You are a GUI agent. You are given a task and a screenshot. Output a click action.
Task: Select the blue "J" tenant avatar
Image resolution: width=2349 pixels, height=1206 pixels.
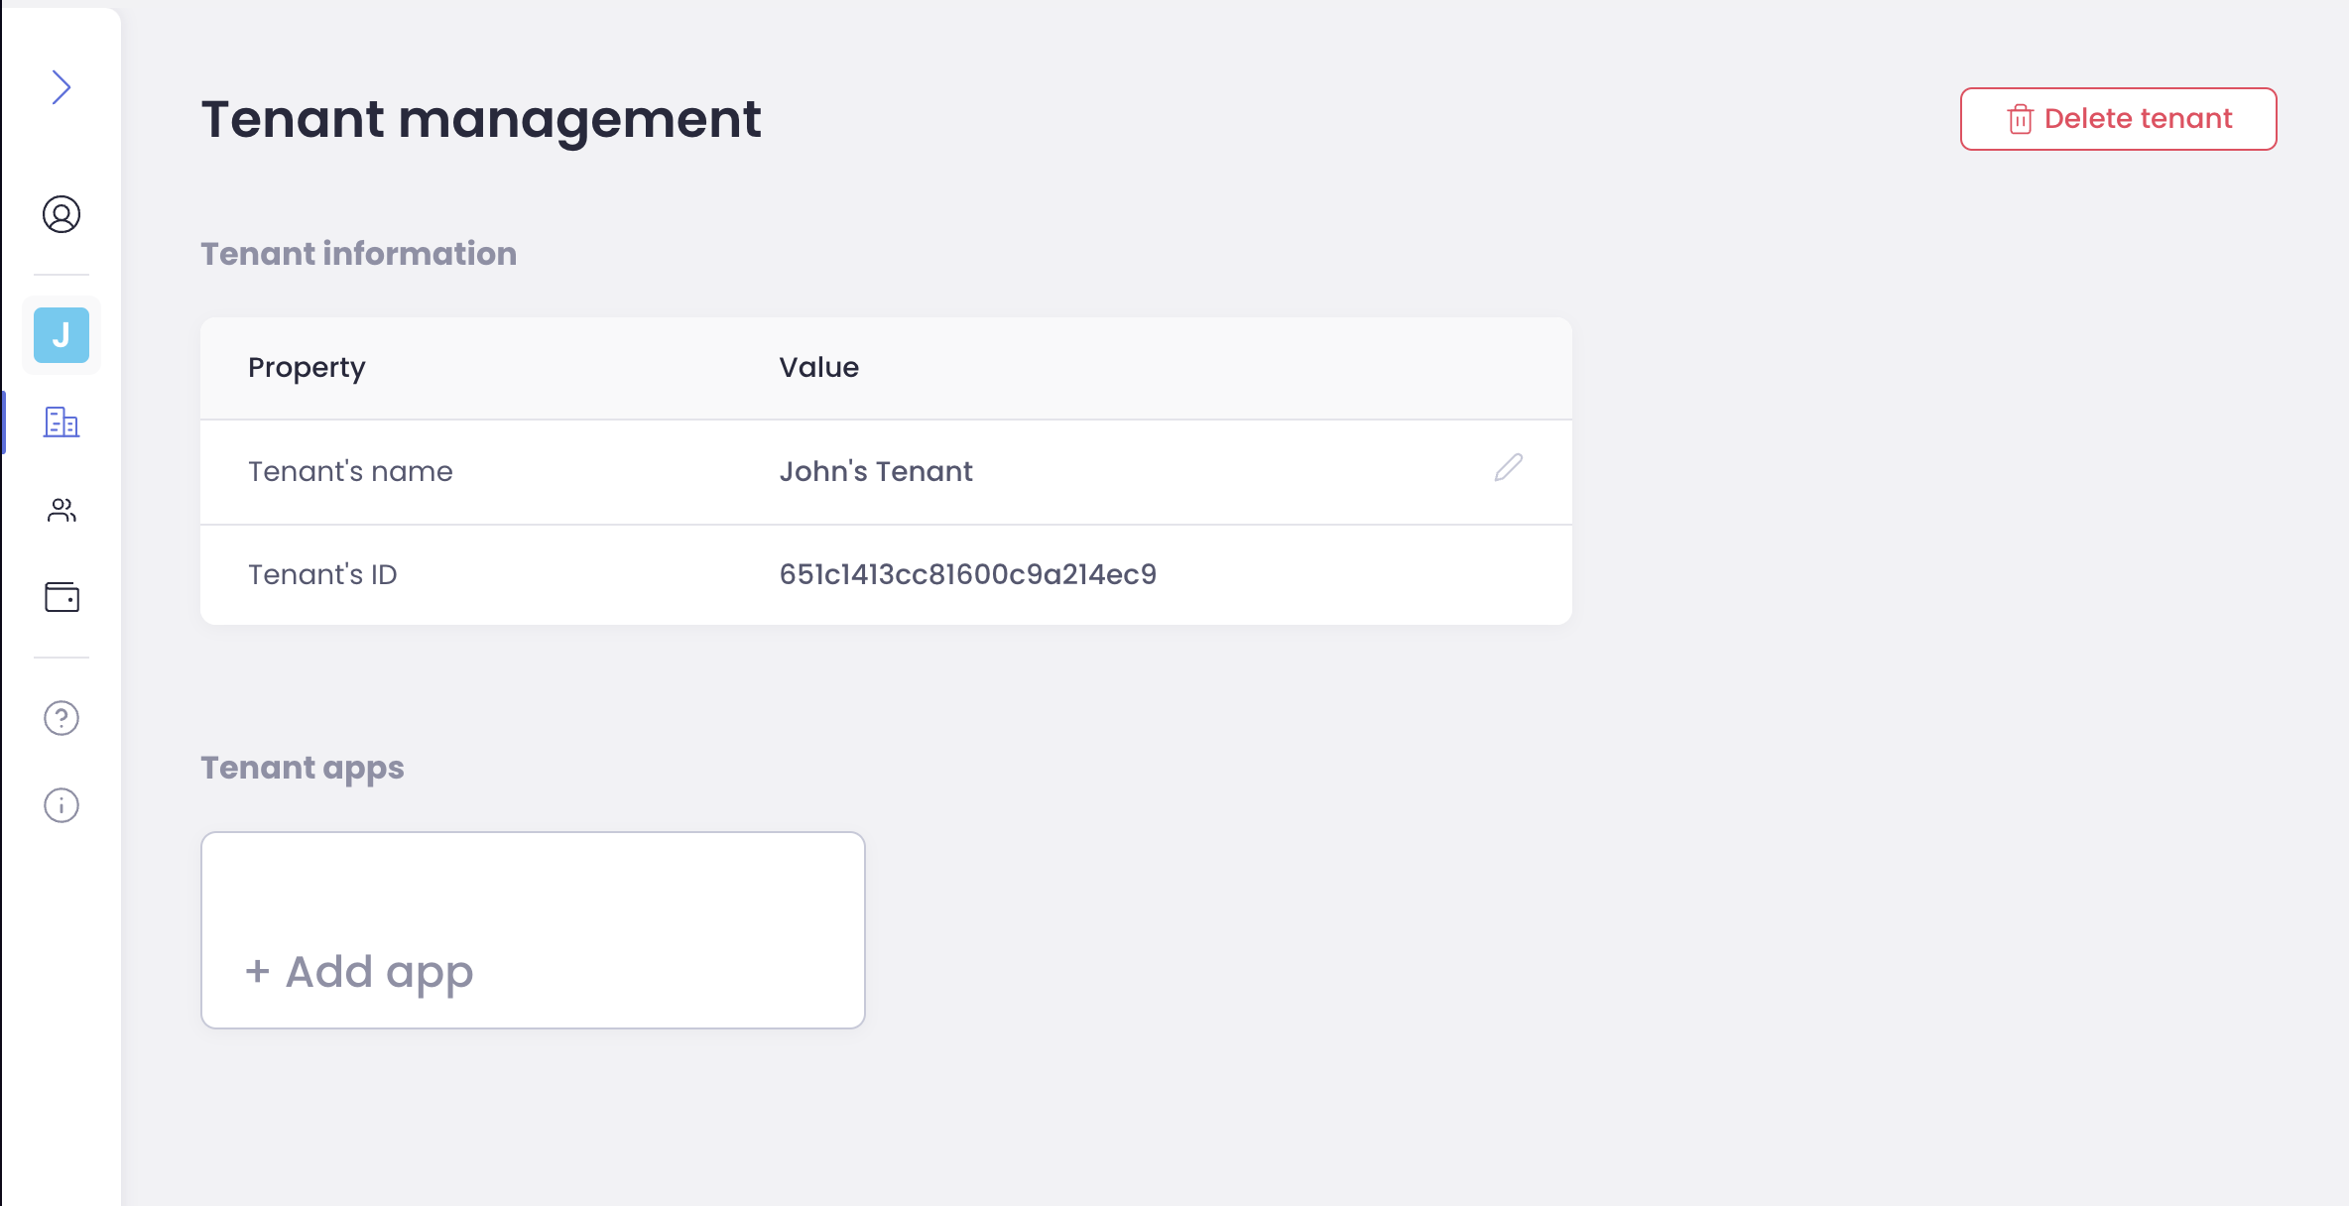click(x=62, y=335)
